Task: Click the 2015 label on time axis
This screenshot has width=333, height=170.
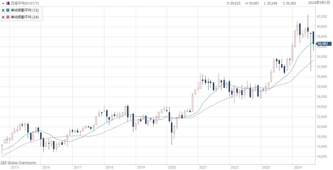Action: coord(14,167)
